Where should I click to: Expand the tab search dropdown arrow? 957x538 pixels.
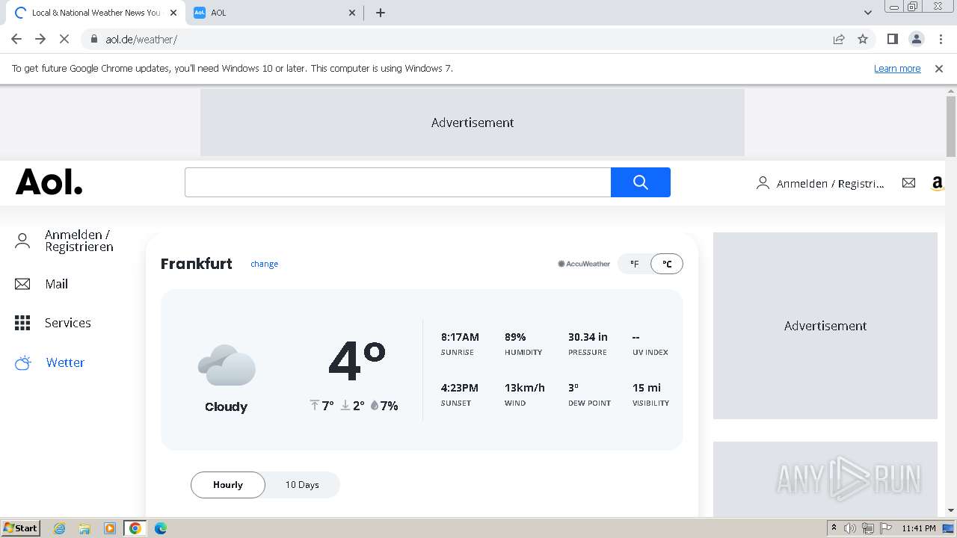[867, 13]
